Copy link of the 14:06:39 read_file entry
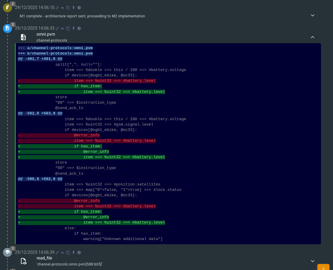This screenshot has height=270, width=333. pyautogui.click(x=57, y=252)
